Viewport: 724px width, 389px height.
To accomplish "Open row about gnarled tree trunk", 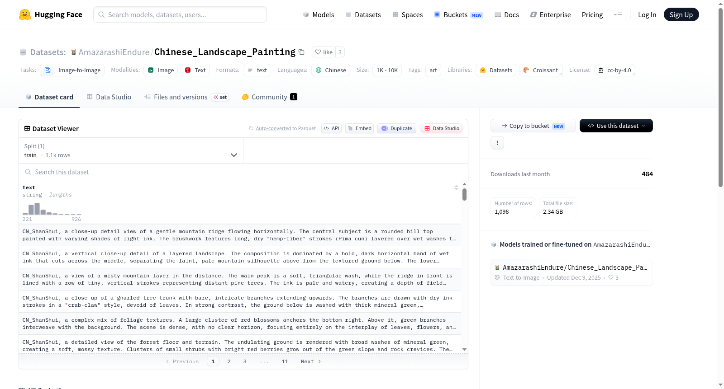I will 240,301.
